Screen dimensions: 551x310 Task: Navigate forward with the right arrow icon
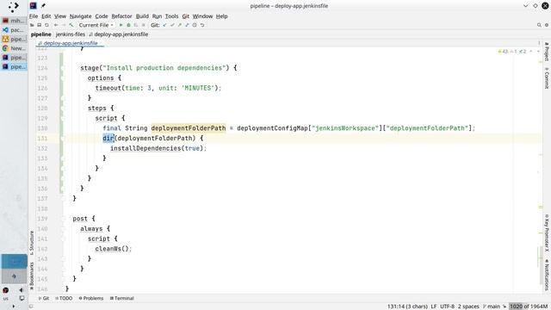(x=64, y=25)
